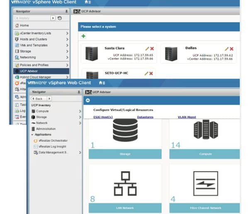Image resolution: width=248 pixels, height=214 pixels.
Task: Delete the SETO-UCP-HC system red X
Action: pos(151,73)
